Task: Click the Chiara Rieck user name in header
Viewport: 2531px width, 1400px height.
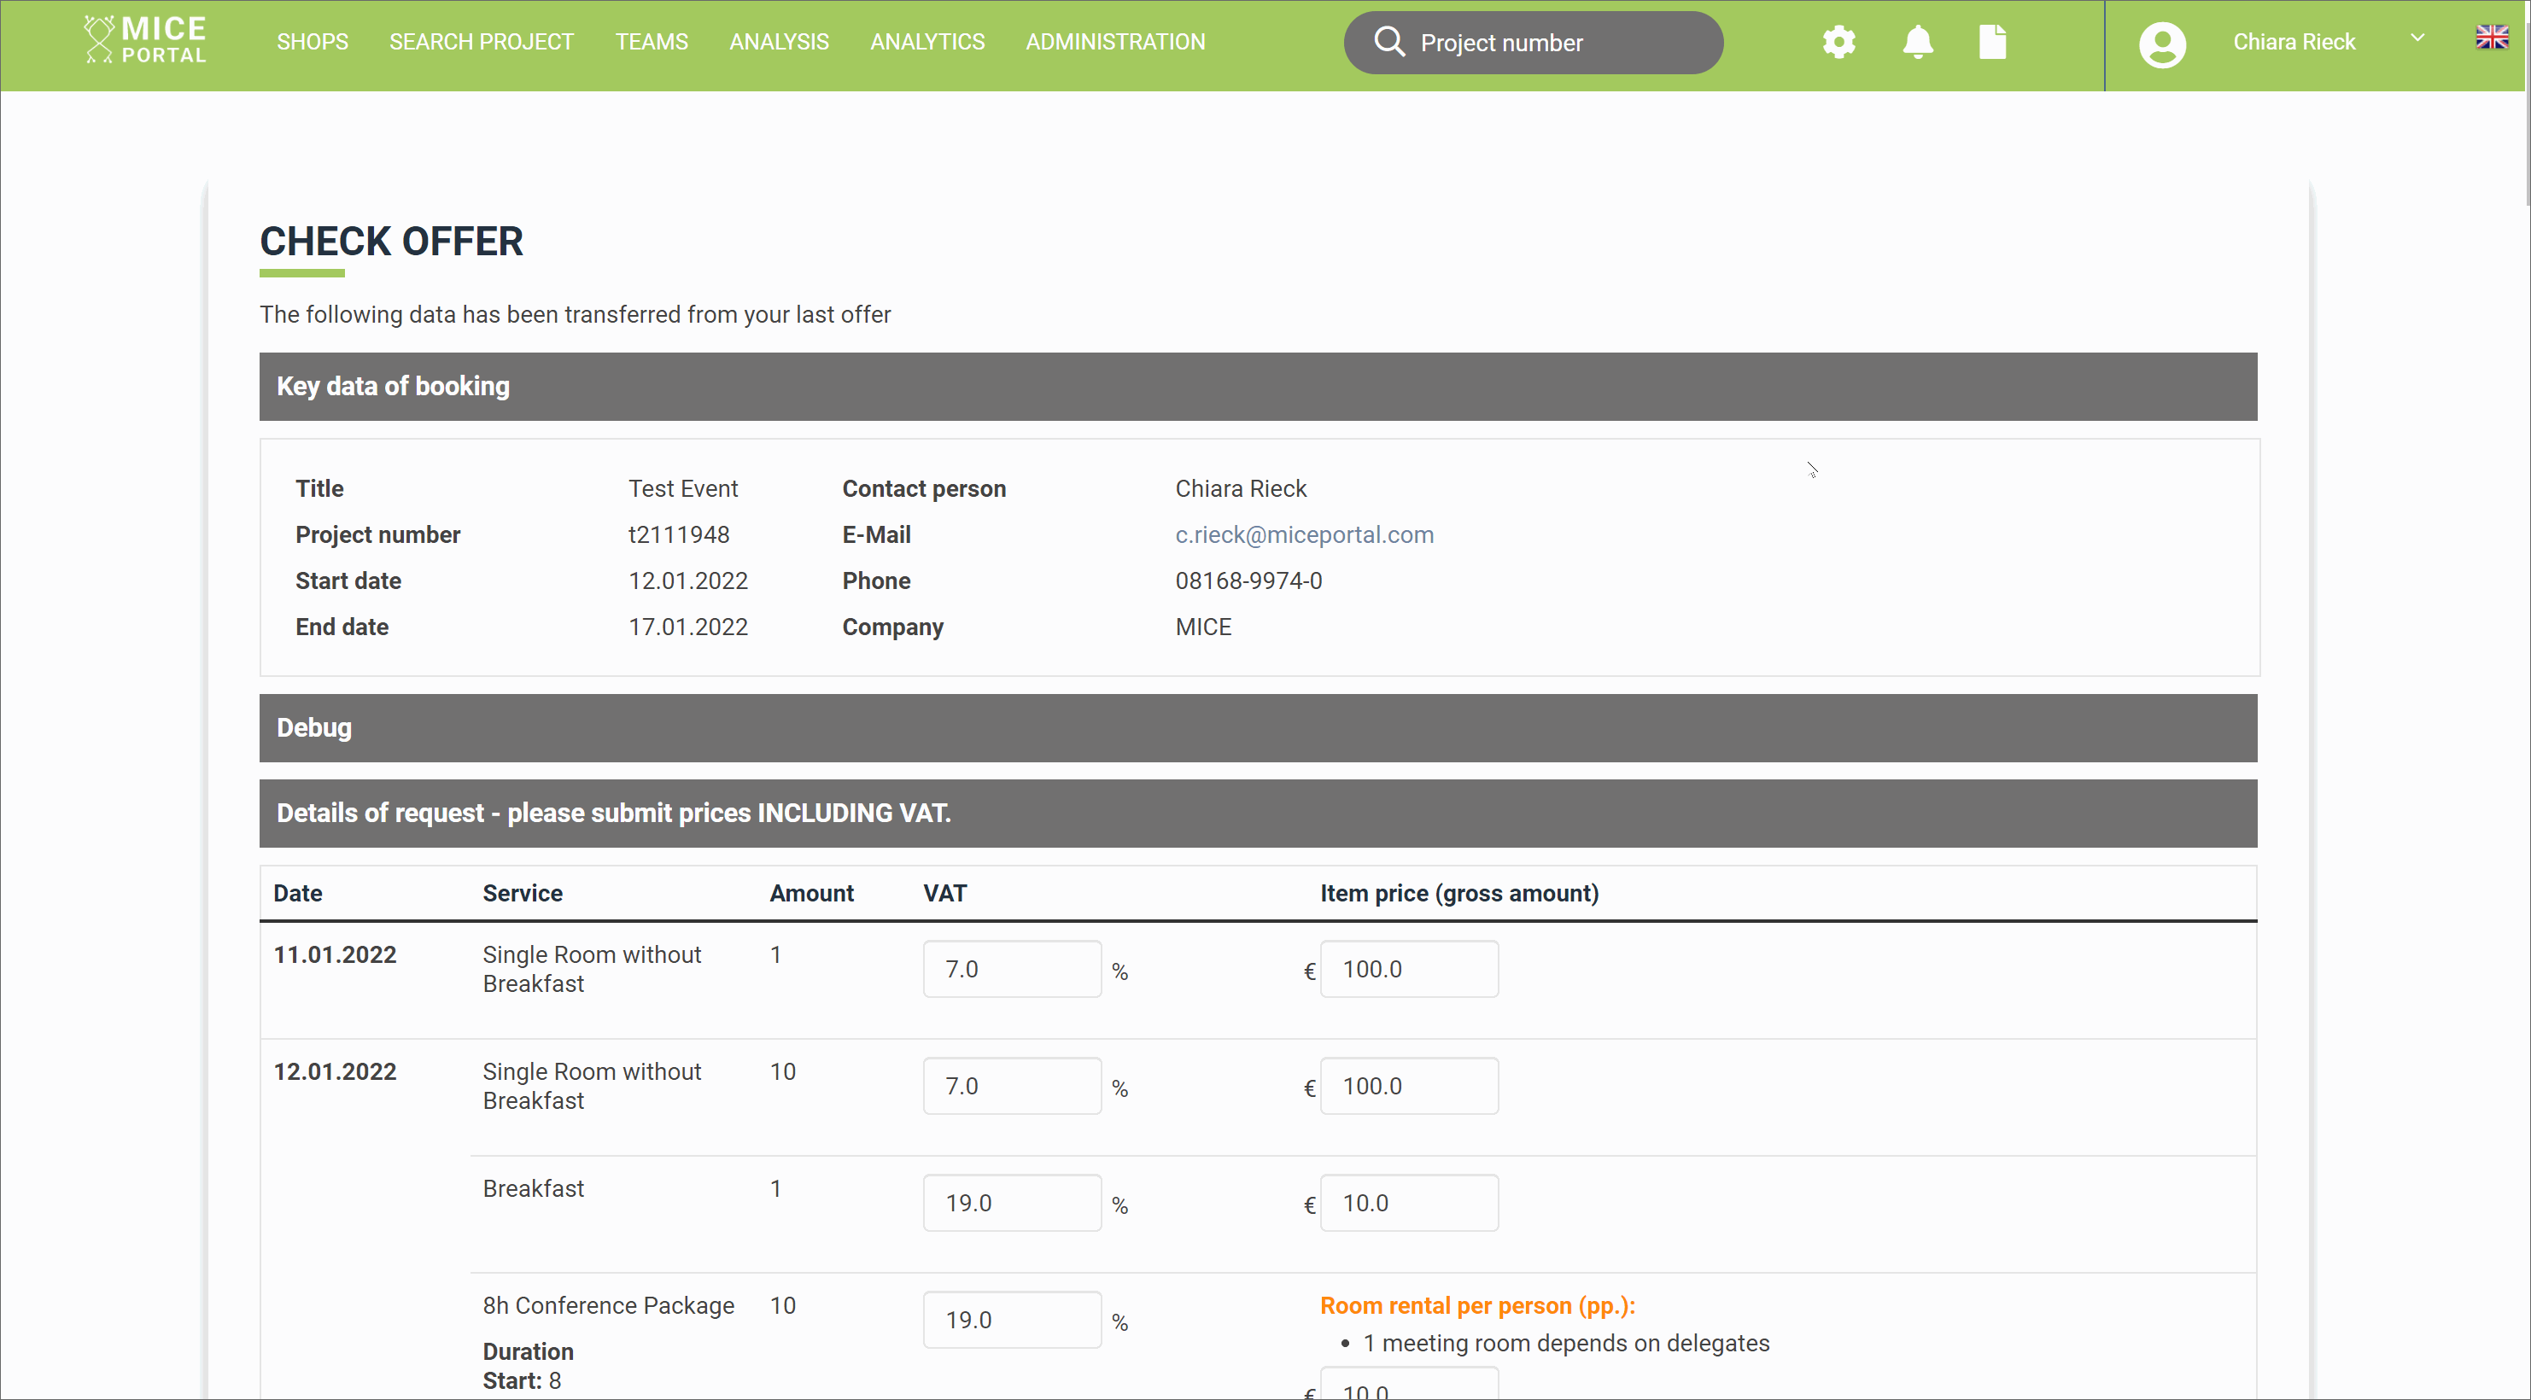Action: pyautogui.click(x=2294, y=41)
